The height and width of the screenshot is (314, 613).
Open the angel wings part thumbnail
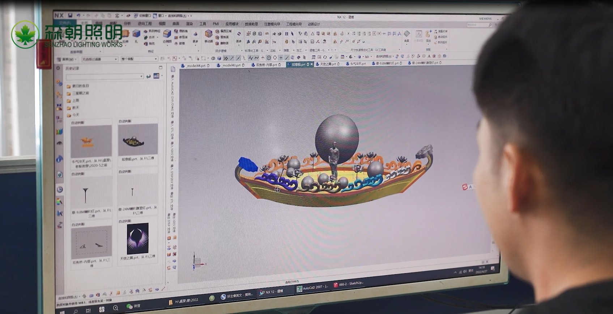[137, 239]
